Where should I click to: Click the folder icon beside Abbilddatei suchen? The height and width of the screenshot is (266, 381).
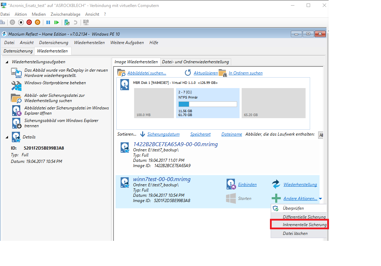click(122, 73)
